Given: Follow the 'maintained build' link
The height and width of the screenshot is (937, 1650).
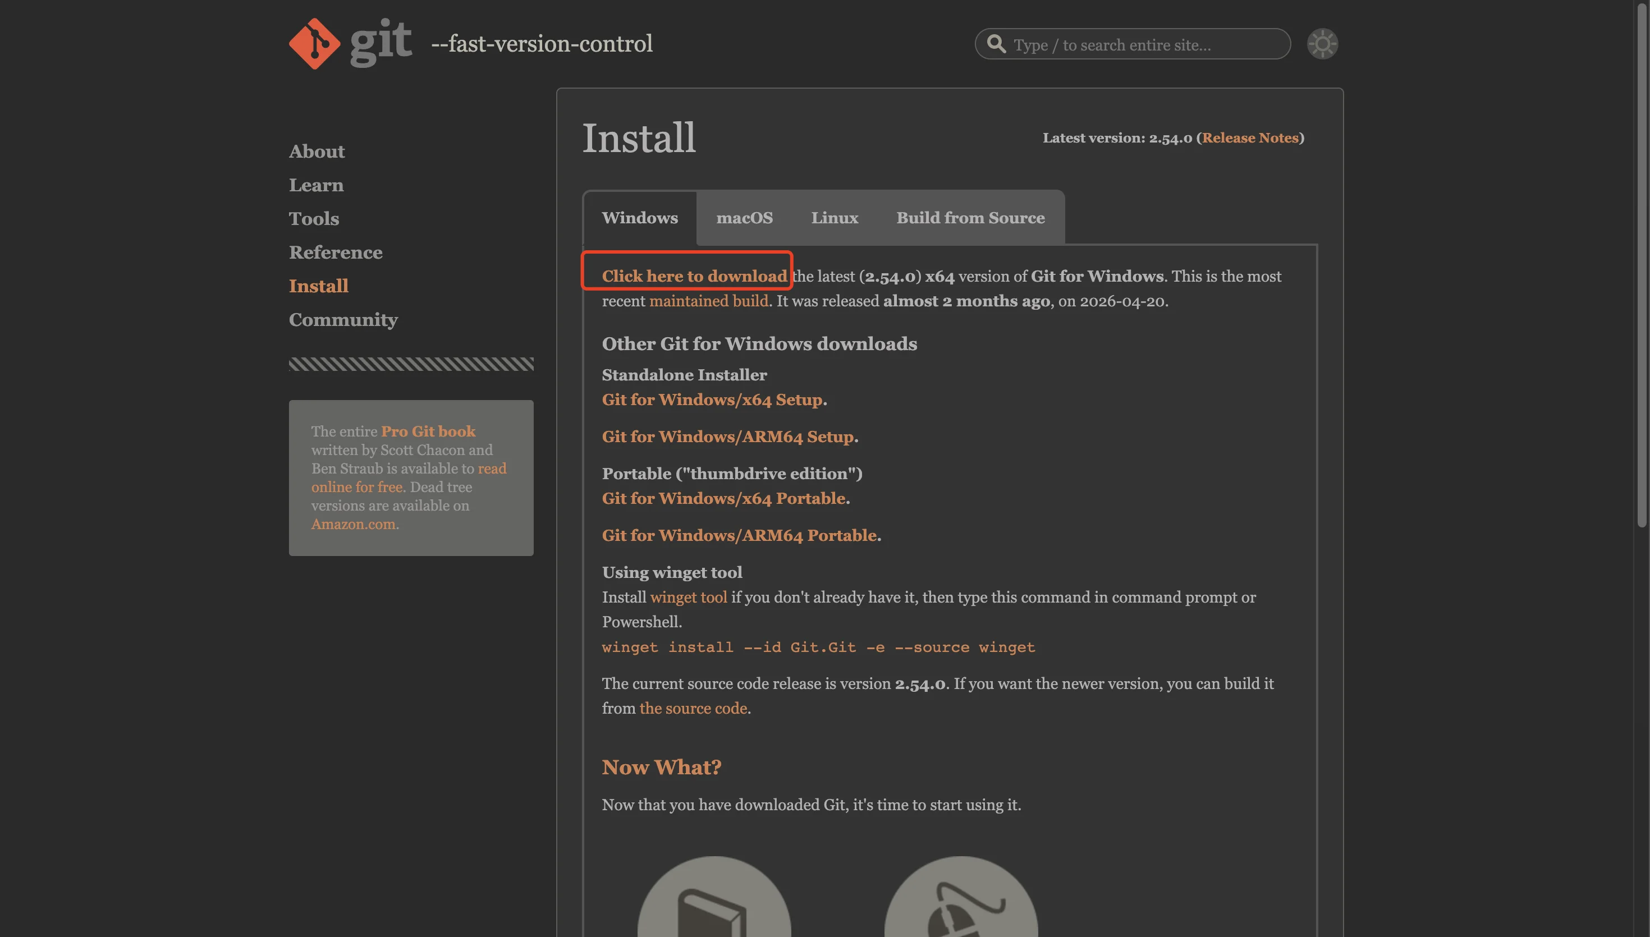Looking at the screenshot, I should pos(708,301).
